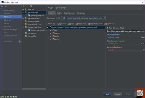Image resolution: width=145 pixels, height=98 pixels.
Task: Switch to the Paths tab
Action: pos(59,13)
